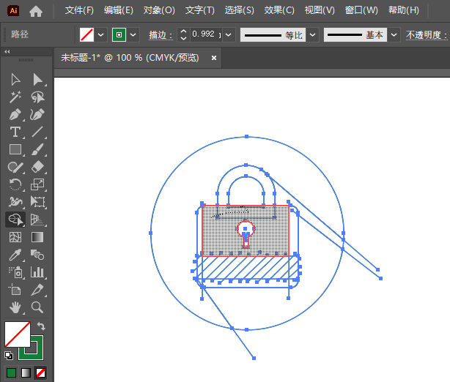Image resolution: width=450 pixels, height=382 pixels.
Task: Select the Eraser tool
Action: (37, 167)
